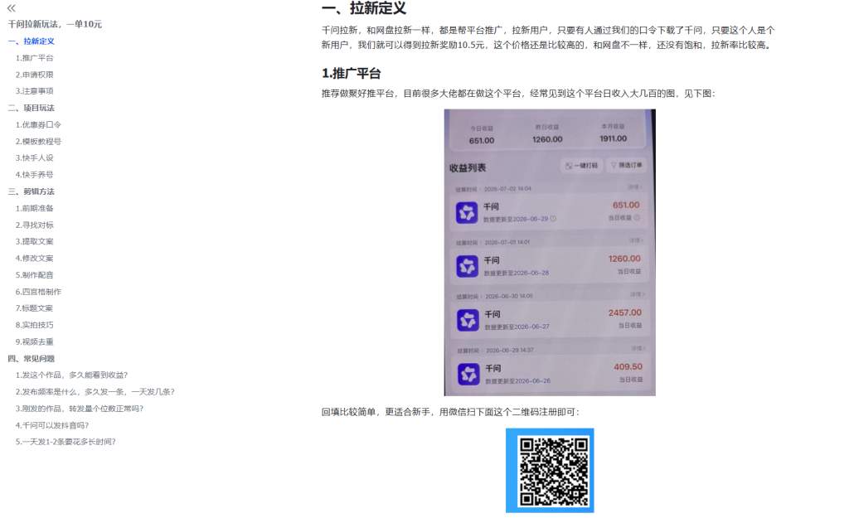Click 详情 link on the 2457.00 record
This screenshot has width=849, height=523.
pyautogui.click(x=636, y=294)
